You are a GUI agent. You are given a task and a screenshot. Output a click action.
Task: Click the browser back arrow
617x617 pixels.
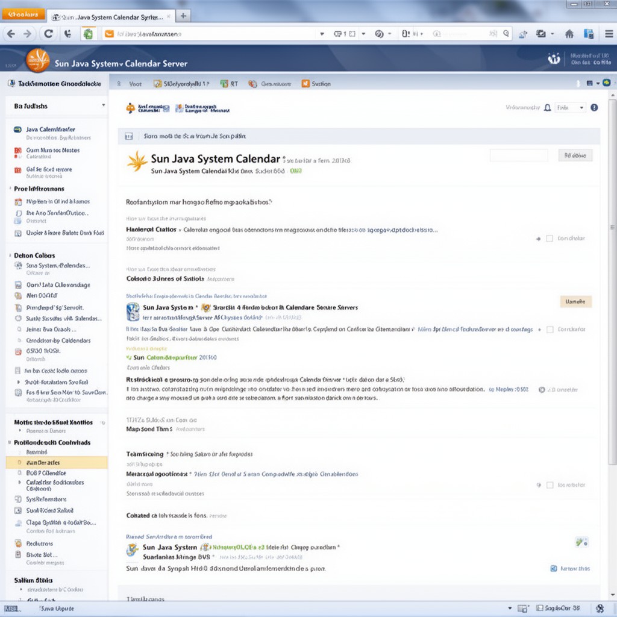click(11, 34)
